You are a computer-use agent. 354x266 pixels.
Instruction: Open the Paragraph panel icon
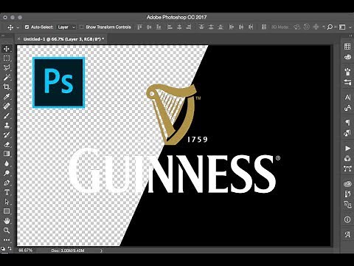coord(347,122)
